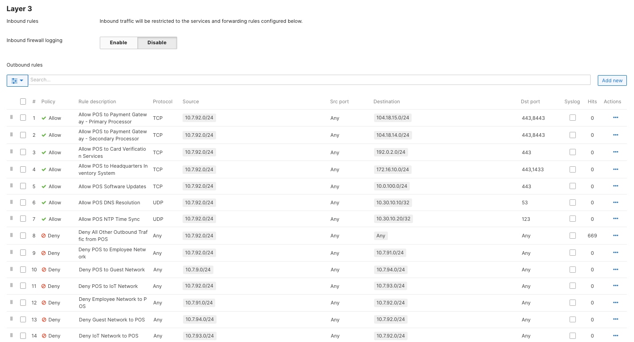Screen dimensions: 634x342
Task: Open the actions menu for rule 1
Action: click(x=615, y=118)
